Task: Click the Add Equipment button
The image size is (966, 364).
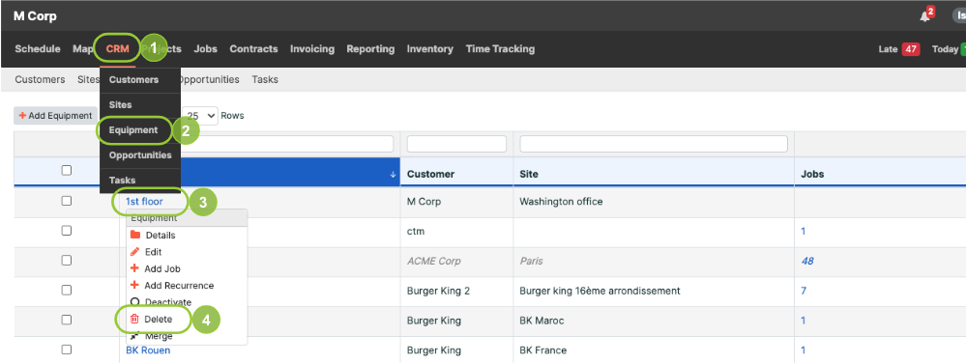Action: 56,116
